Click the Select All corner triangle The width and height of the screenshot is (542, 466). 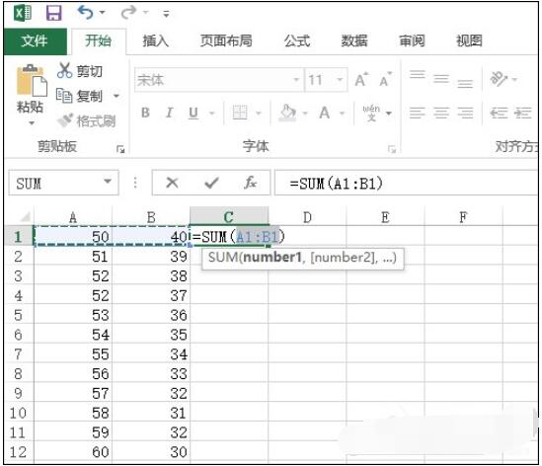(25, 217)
